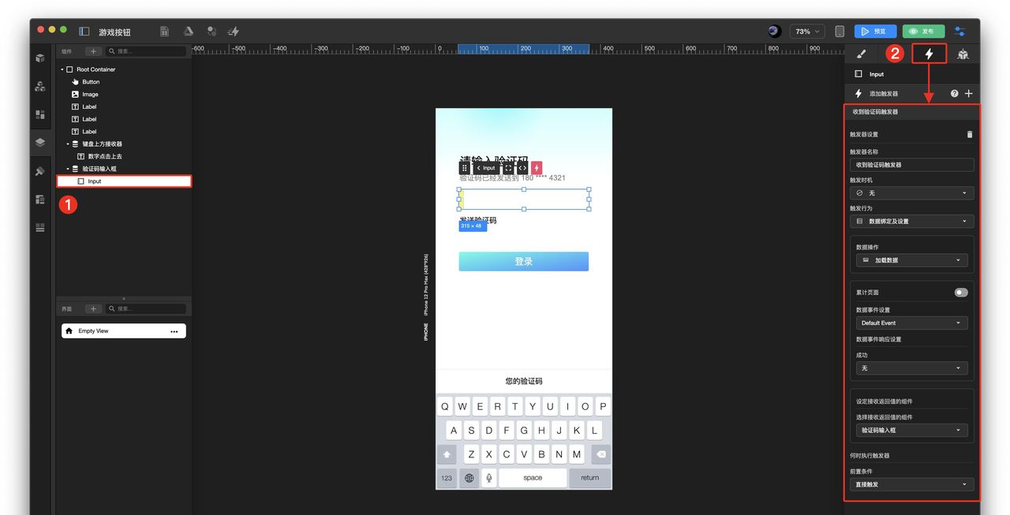1010x515 pixels.
Task: Click the lightning arrow icon in title bar
Action: 234,32
